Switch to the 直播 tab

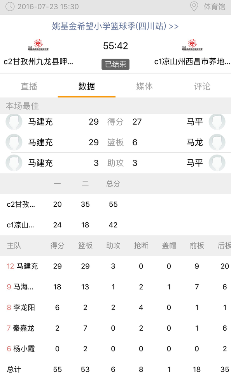point(29,86)
